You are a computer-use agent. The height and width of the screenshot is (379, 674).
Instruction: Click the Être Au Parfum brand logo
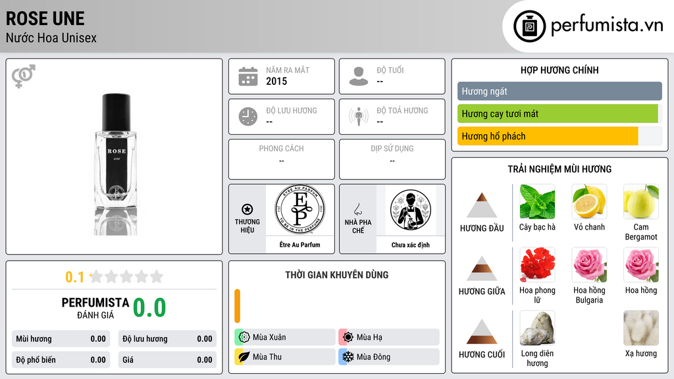(300, 210)
